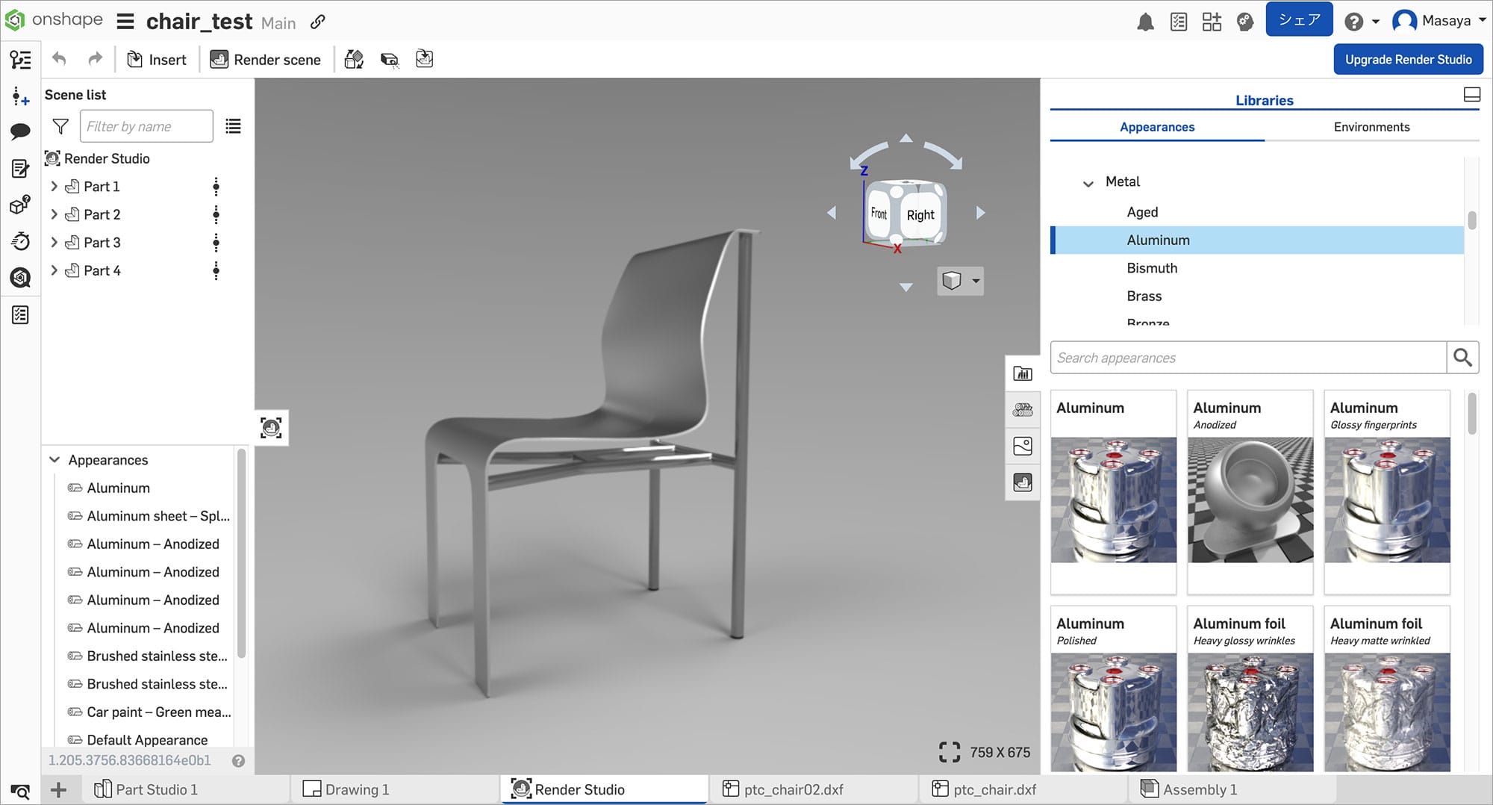Toggle the Libraries panel layout icon
Screen dimensions: 1493x805
tap(1471, 94)
